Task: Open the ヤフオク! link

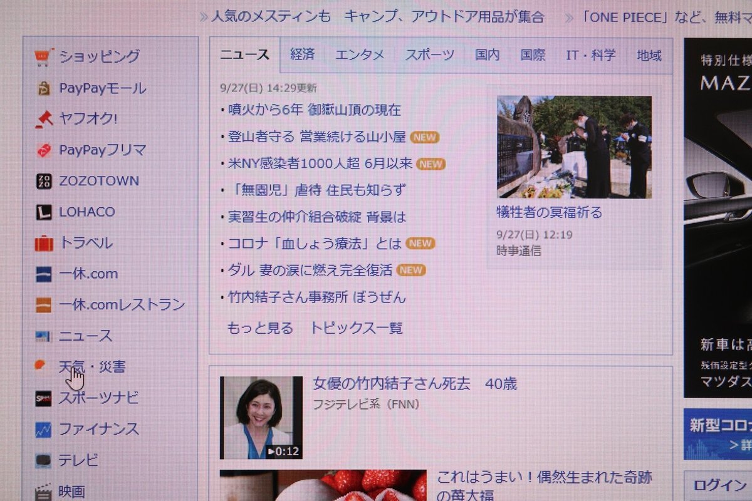Action: coord(88,119)
